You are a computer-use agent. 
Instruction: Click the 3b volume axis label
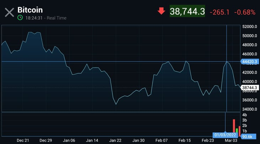click(245, 120)
